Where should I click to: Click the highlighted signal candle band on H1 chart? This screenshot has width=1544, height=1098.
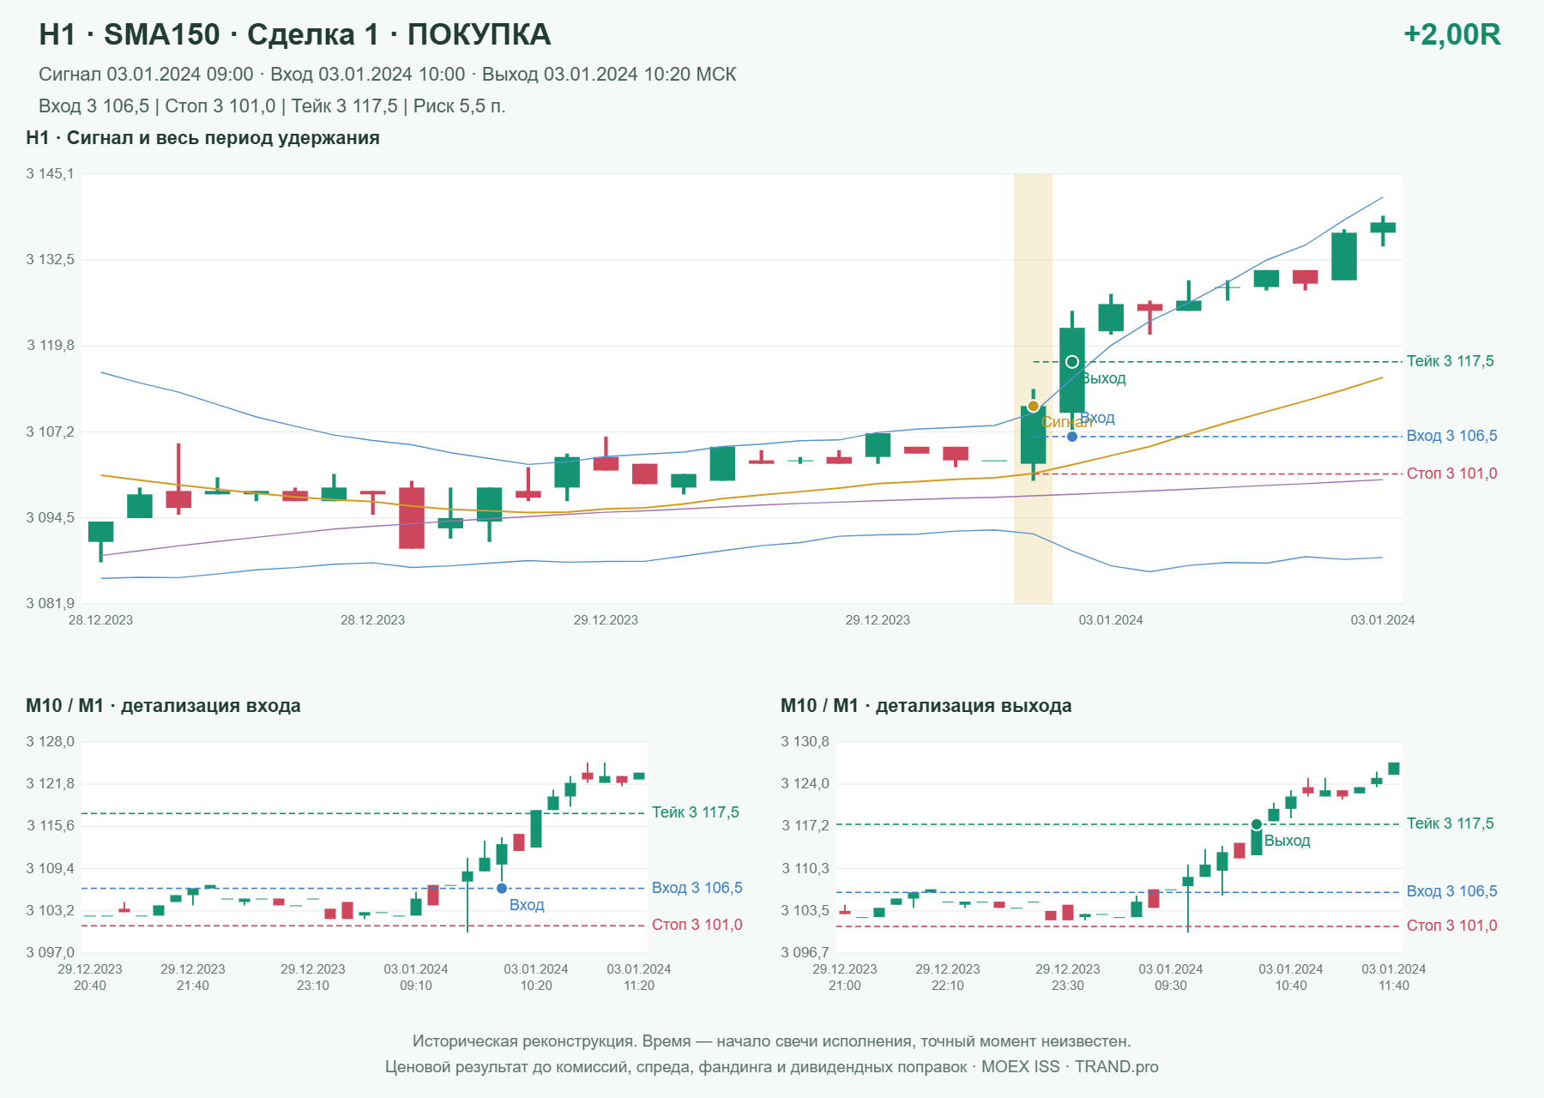point(1033,389)
